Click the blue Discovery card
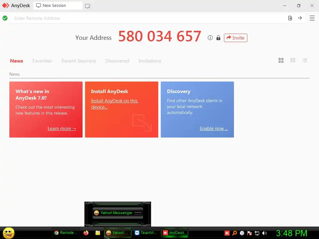 (x=197, y=110)
